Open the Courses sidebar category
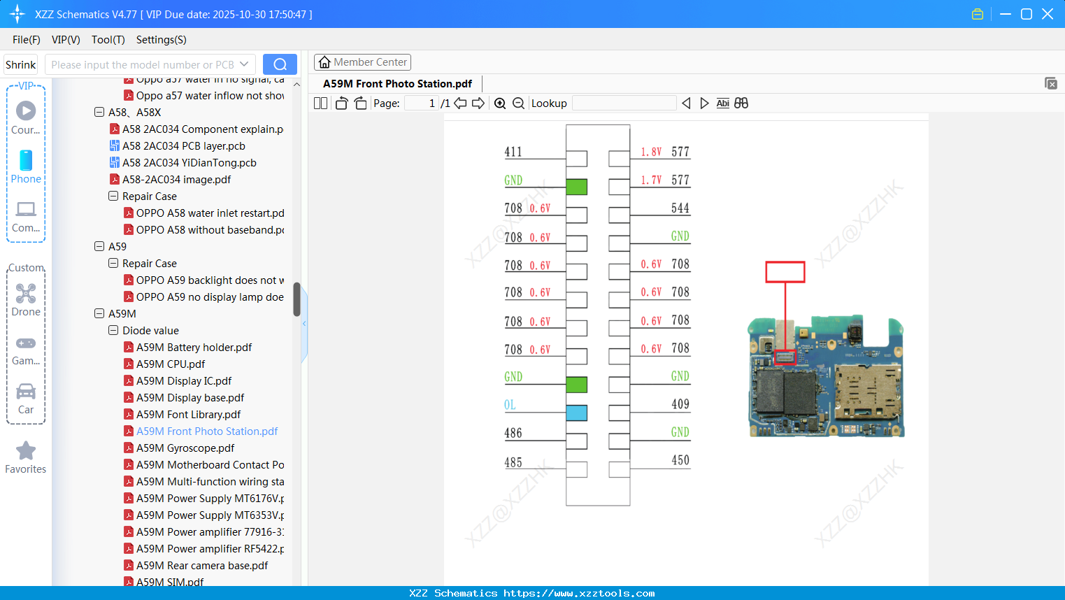 [26, 117]
